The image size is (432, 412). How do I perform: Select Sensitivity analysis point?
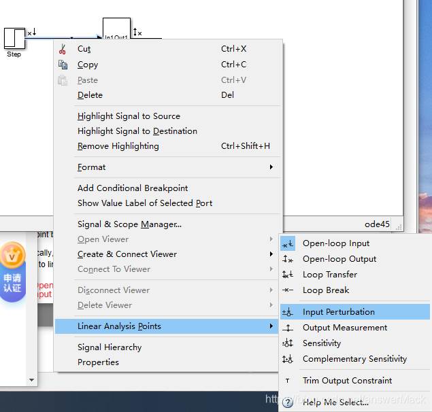click(355, 343)
